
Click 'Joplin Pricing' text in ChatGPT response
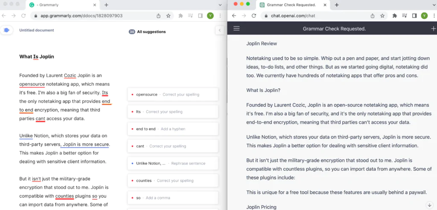point(262,207)
